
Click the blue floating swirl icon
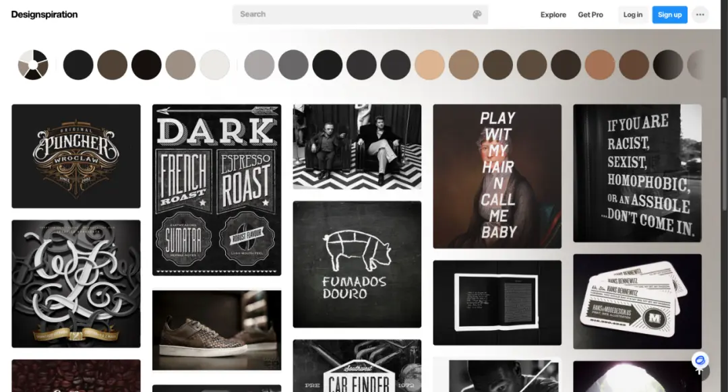pos(700,360)
